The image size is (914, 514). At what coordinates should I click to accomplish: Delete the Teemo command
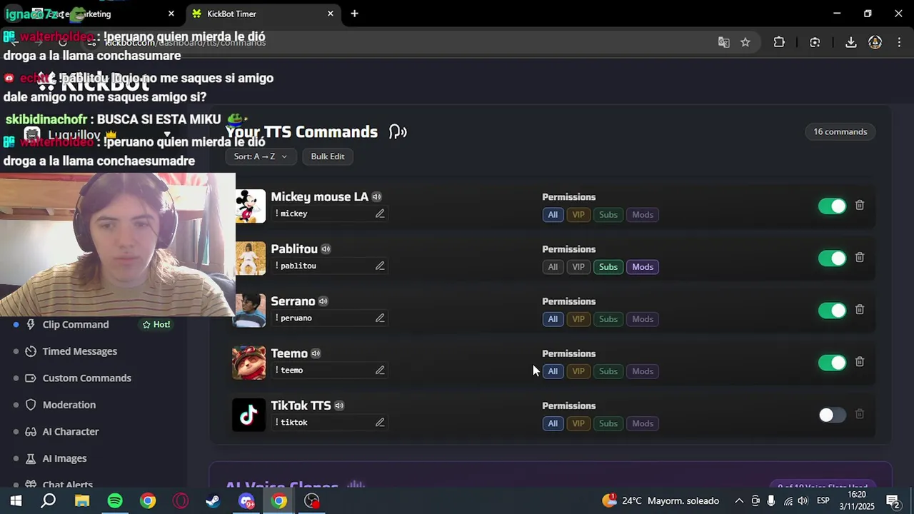point(860,362)
